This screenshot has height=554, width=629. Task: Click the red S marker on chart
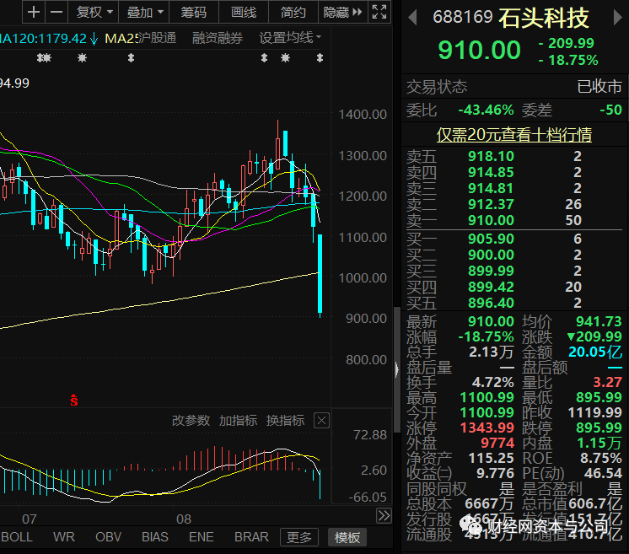pyautogui.click(x=74, y=400)
